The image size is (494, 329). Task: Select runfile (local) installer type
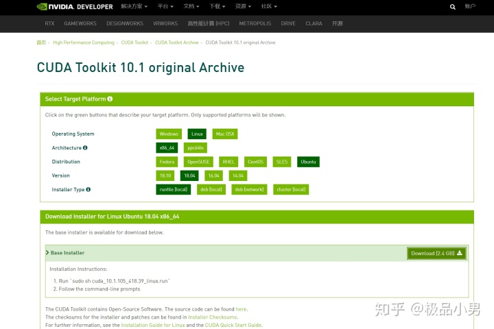(x=174, y=189)
